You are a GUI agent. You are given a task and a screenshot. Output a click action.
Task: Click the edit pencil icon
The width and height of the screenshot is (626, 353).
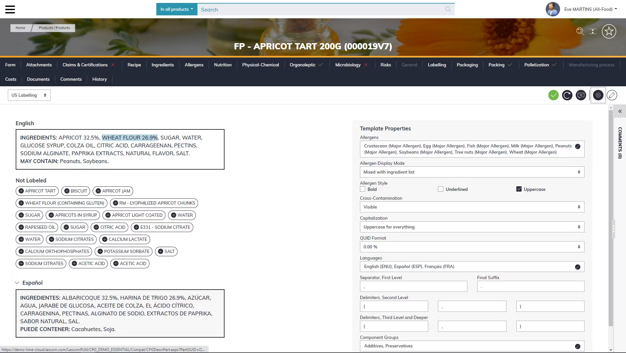click(x=612, y=95)
